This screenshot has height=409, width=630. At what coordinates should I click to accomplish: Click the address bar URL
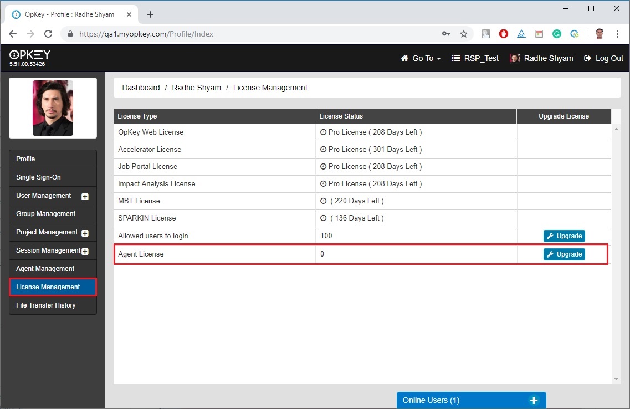coord(146,34)
